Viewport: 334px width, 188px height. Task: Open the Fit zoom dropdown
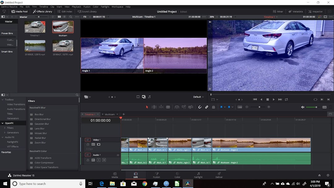[x=86, y=17]
